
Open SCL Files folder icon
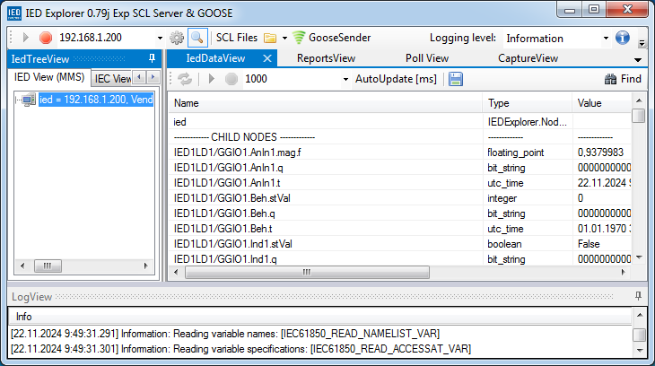click(270, 38)
